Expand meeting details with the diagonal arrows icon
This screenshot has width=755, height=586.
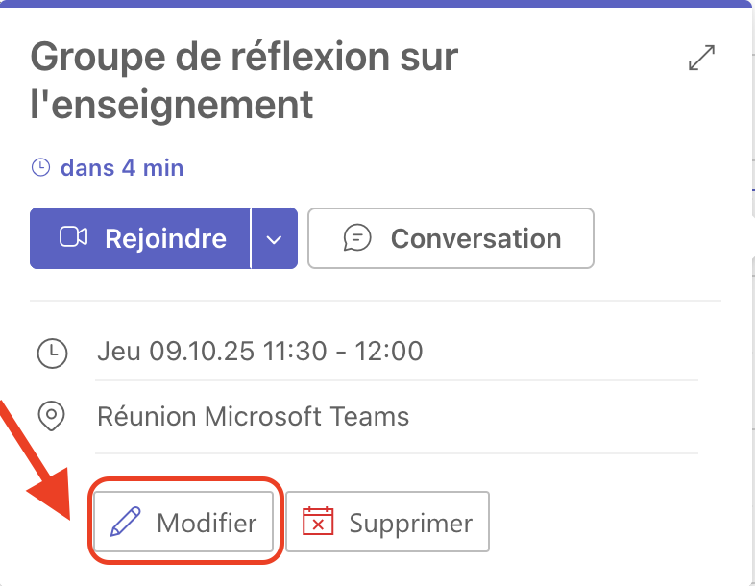(x=702, y=58)
